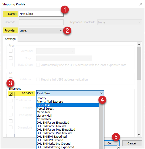The image size is (145, 149).
Task: Enable the Weight checkbox
Action: tap(11, 108)
